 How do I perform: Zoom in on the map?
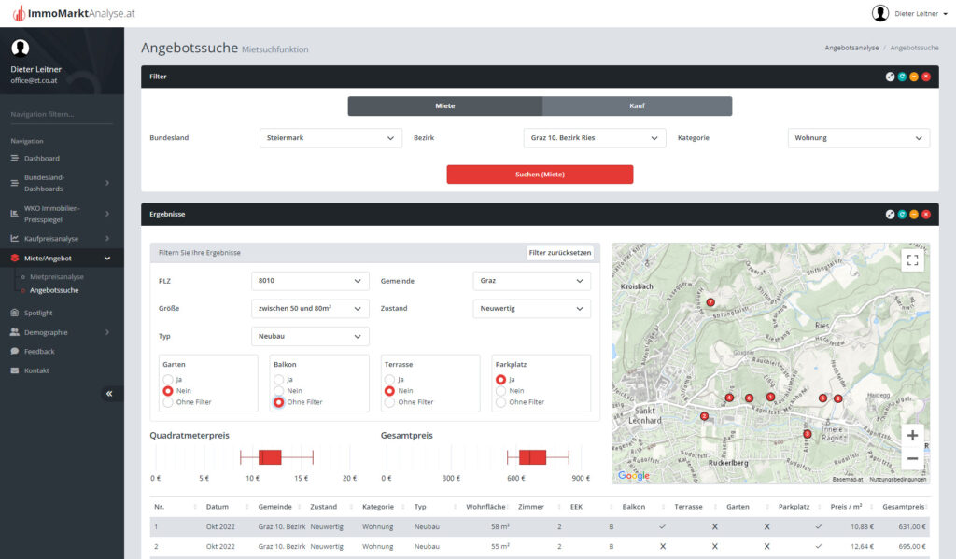[912, 435]
